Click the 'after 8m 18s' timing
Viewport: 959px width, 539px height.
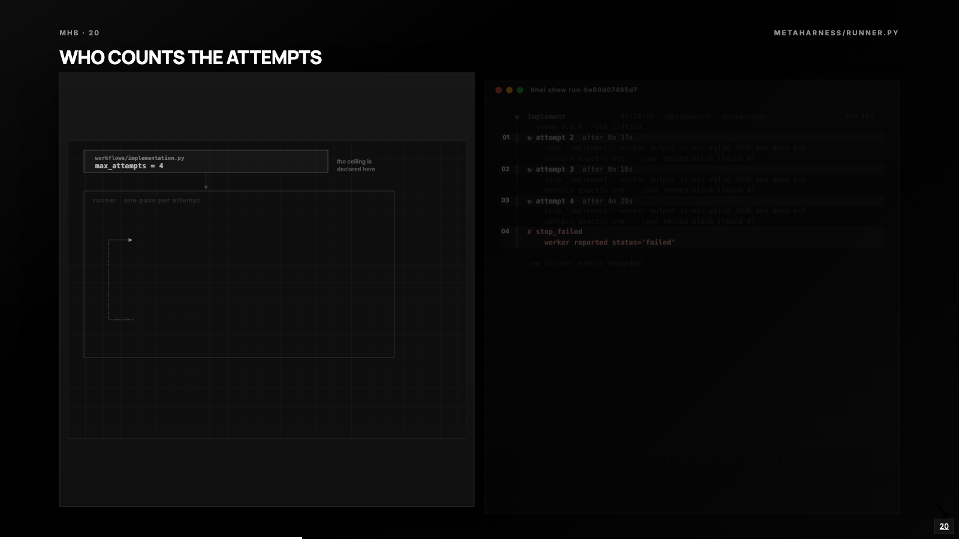(x=608, y=169)
